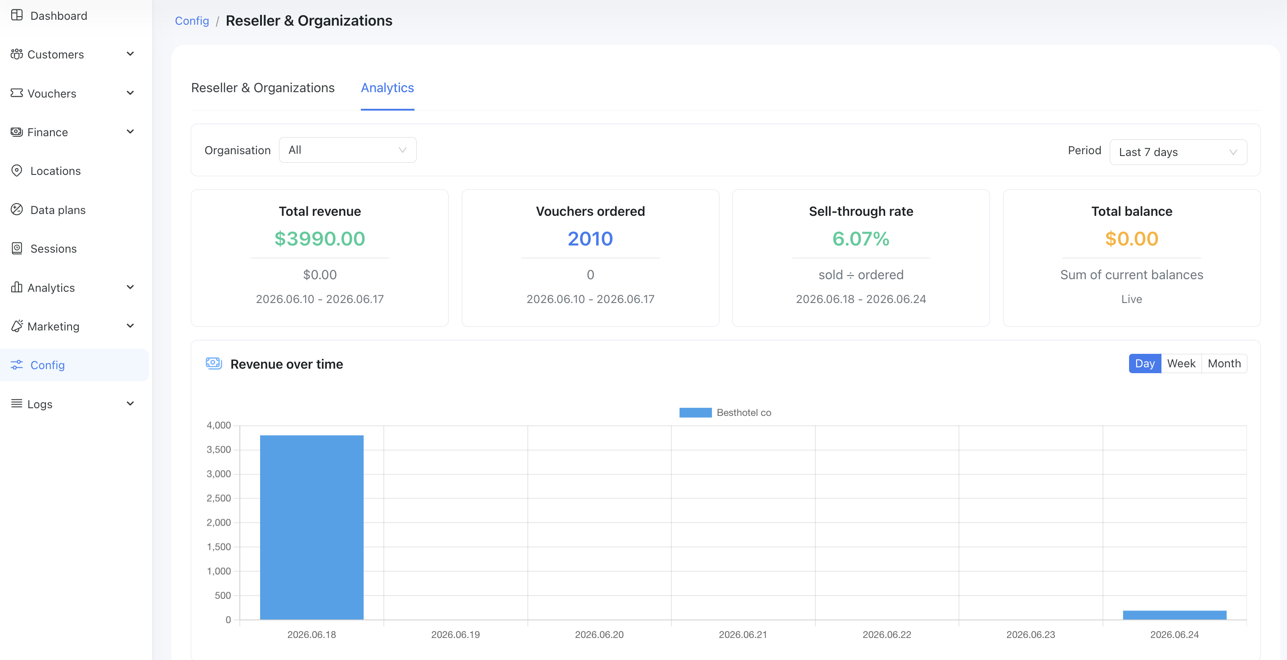Select the Analytics tab
This screenshot has width=1287, height=660.
point(387,88)
